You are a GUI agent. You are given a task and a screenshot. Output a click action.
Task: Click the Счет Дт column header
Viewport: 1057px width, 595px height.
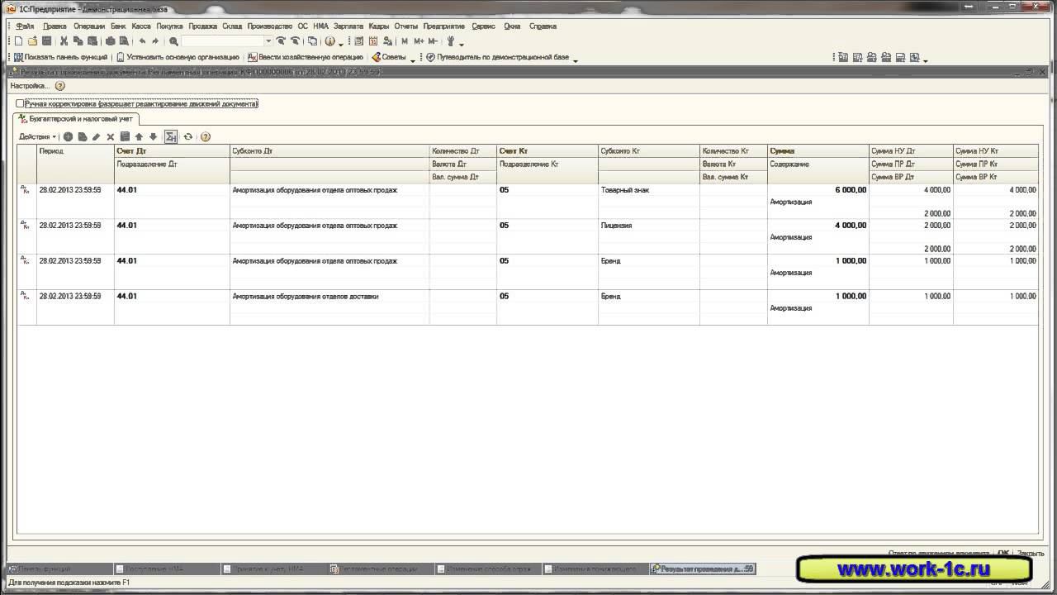click(172, 151)
